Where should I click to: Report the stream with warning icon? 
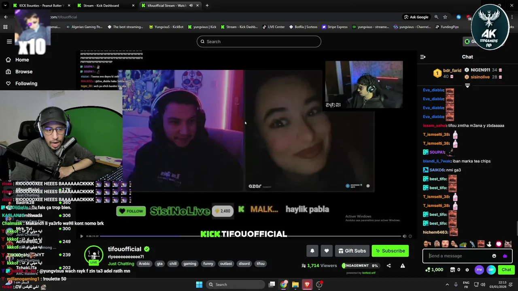click(x=403, y=266)
